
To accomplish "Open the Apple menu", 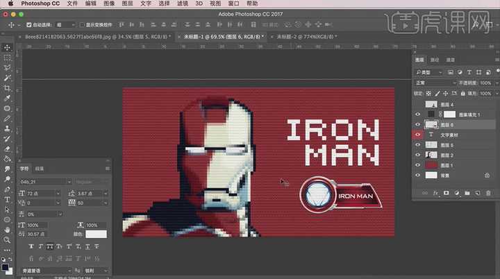I will point(11,3).
